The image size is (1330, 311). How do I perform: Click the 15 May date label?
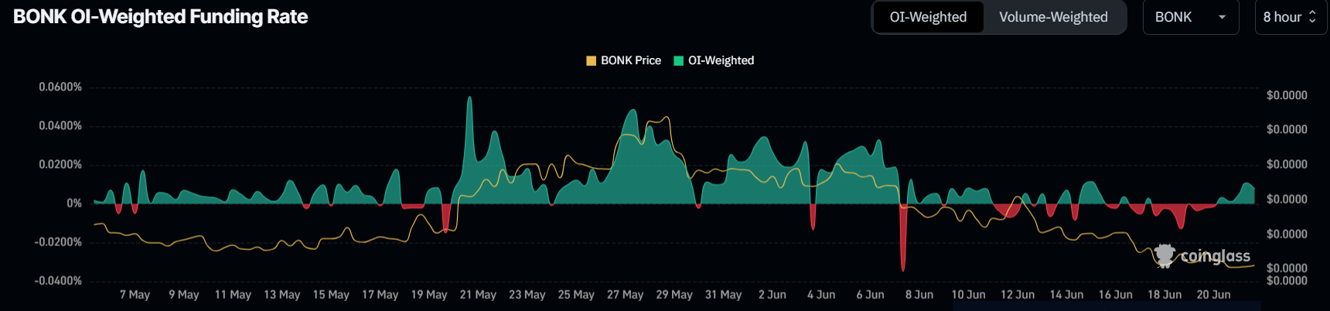pos(331,295)
